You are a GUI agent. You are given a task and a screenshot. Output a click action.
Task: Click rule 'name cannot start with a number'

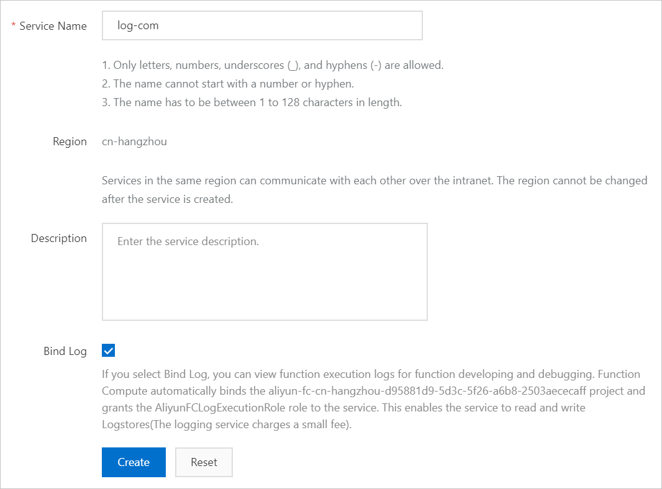(228, 84)
